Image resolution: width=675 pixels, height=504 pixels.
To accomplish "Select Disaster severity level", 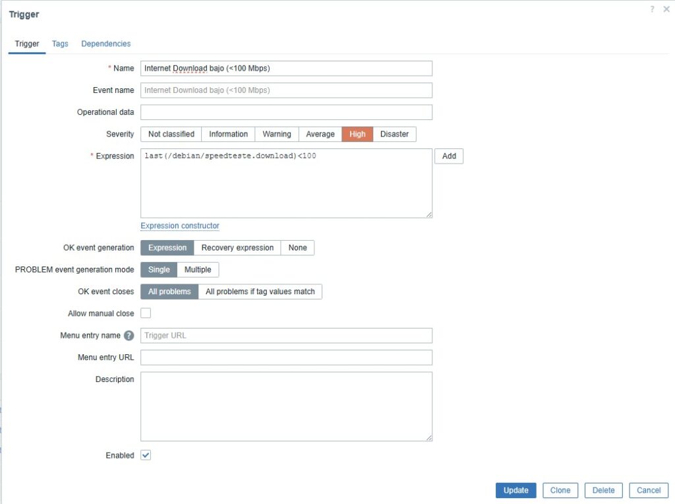I will (x=394, y=134).
